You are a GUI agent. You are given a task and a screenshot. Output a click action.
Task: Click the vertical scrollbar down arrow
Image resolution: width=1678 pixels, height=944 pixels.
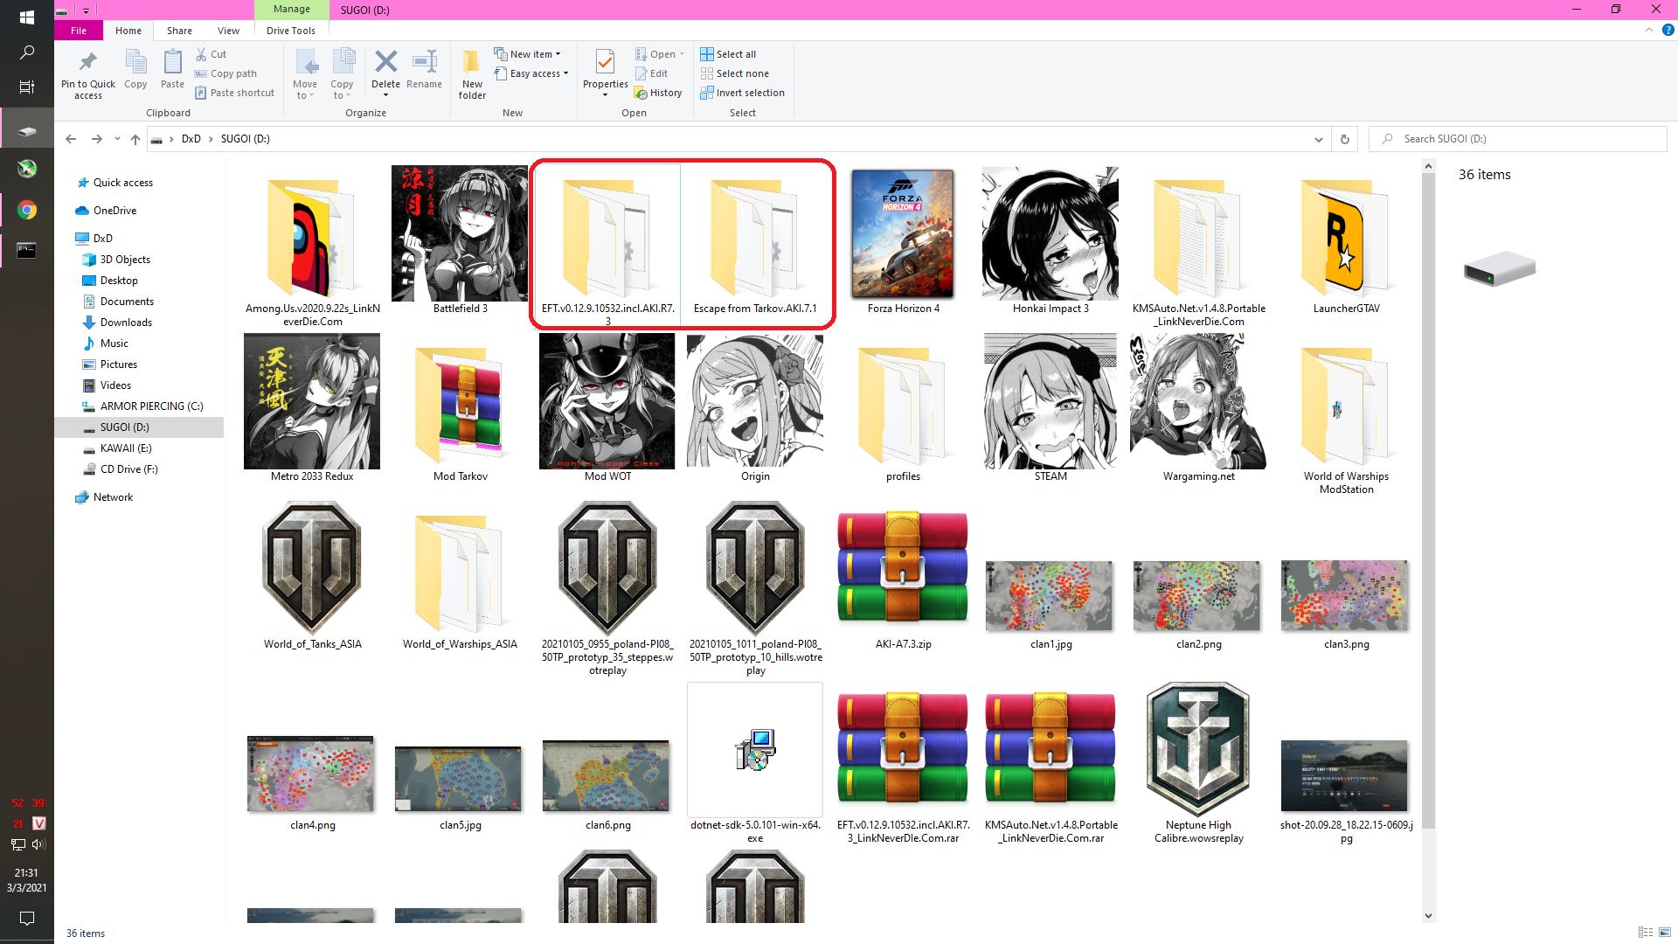1428,916
